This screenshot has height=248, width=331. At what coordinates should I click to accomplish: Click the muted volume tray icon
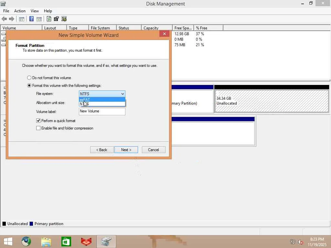[x=301, y=242]
